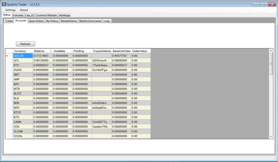Maximize the Quatloo Trader window
278x162 pixels.
point(264,4)
